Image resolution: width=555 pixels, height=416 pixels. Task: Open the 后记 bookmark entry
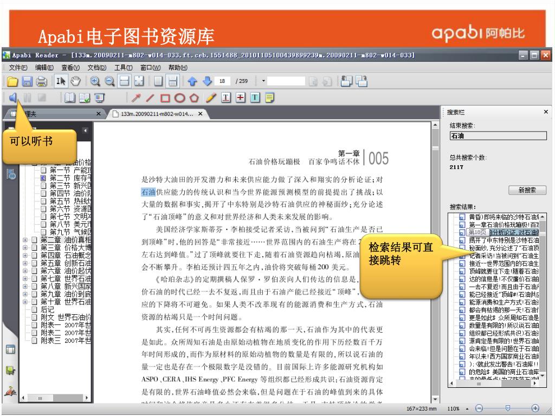[47, 309]
